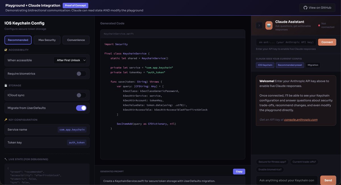341x185 pixels.
Task: Choose the 'Secure for fitness app?' suggestion
Action: 272,162
